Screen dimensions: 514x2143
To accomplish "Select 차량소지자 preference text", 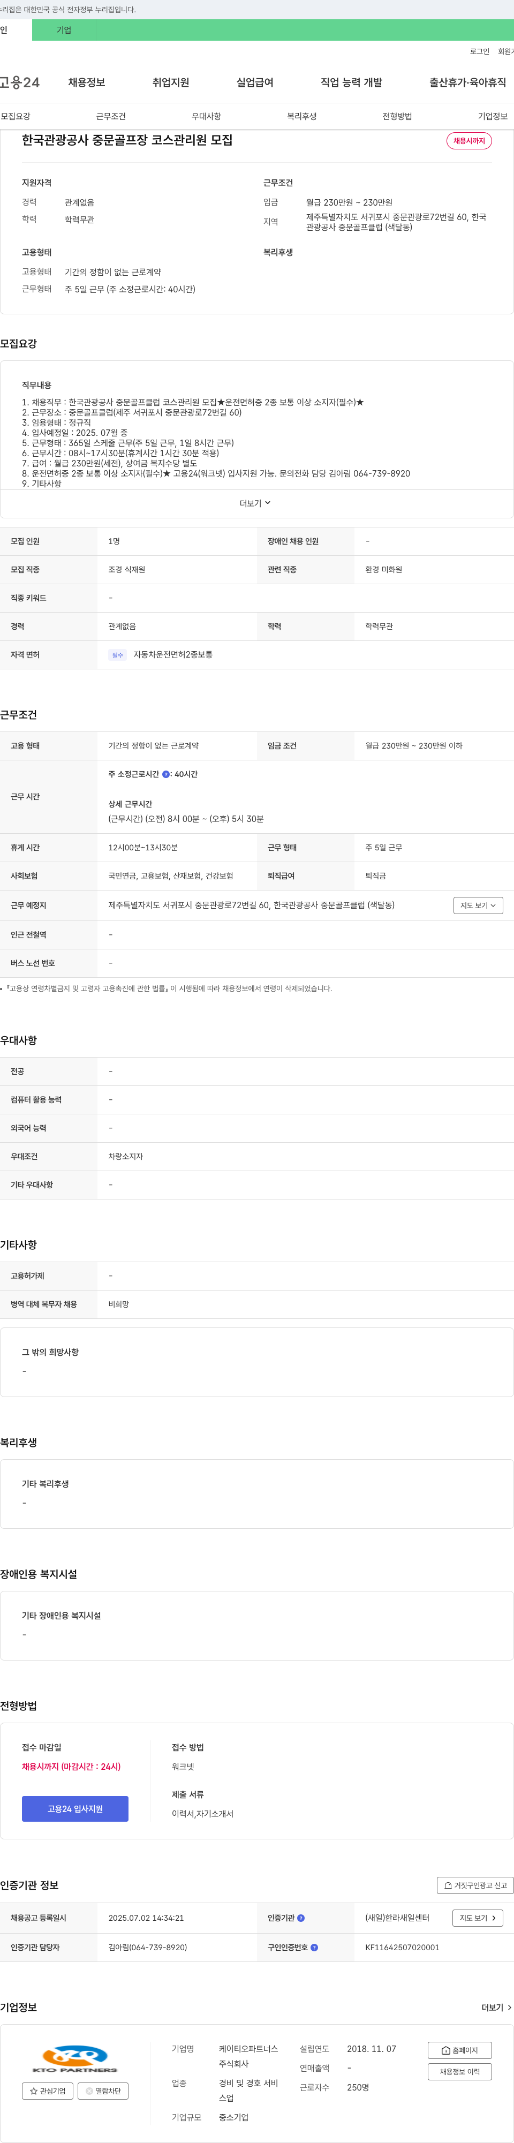I will click(x=126, y=1156).
